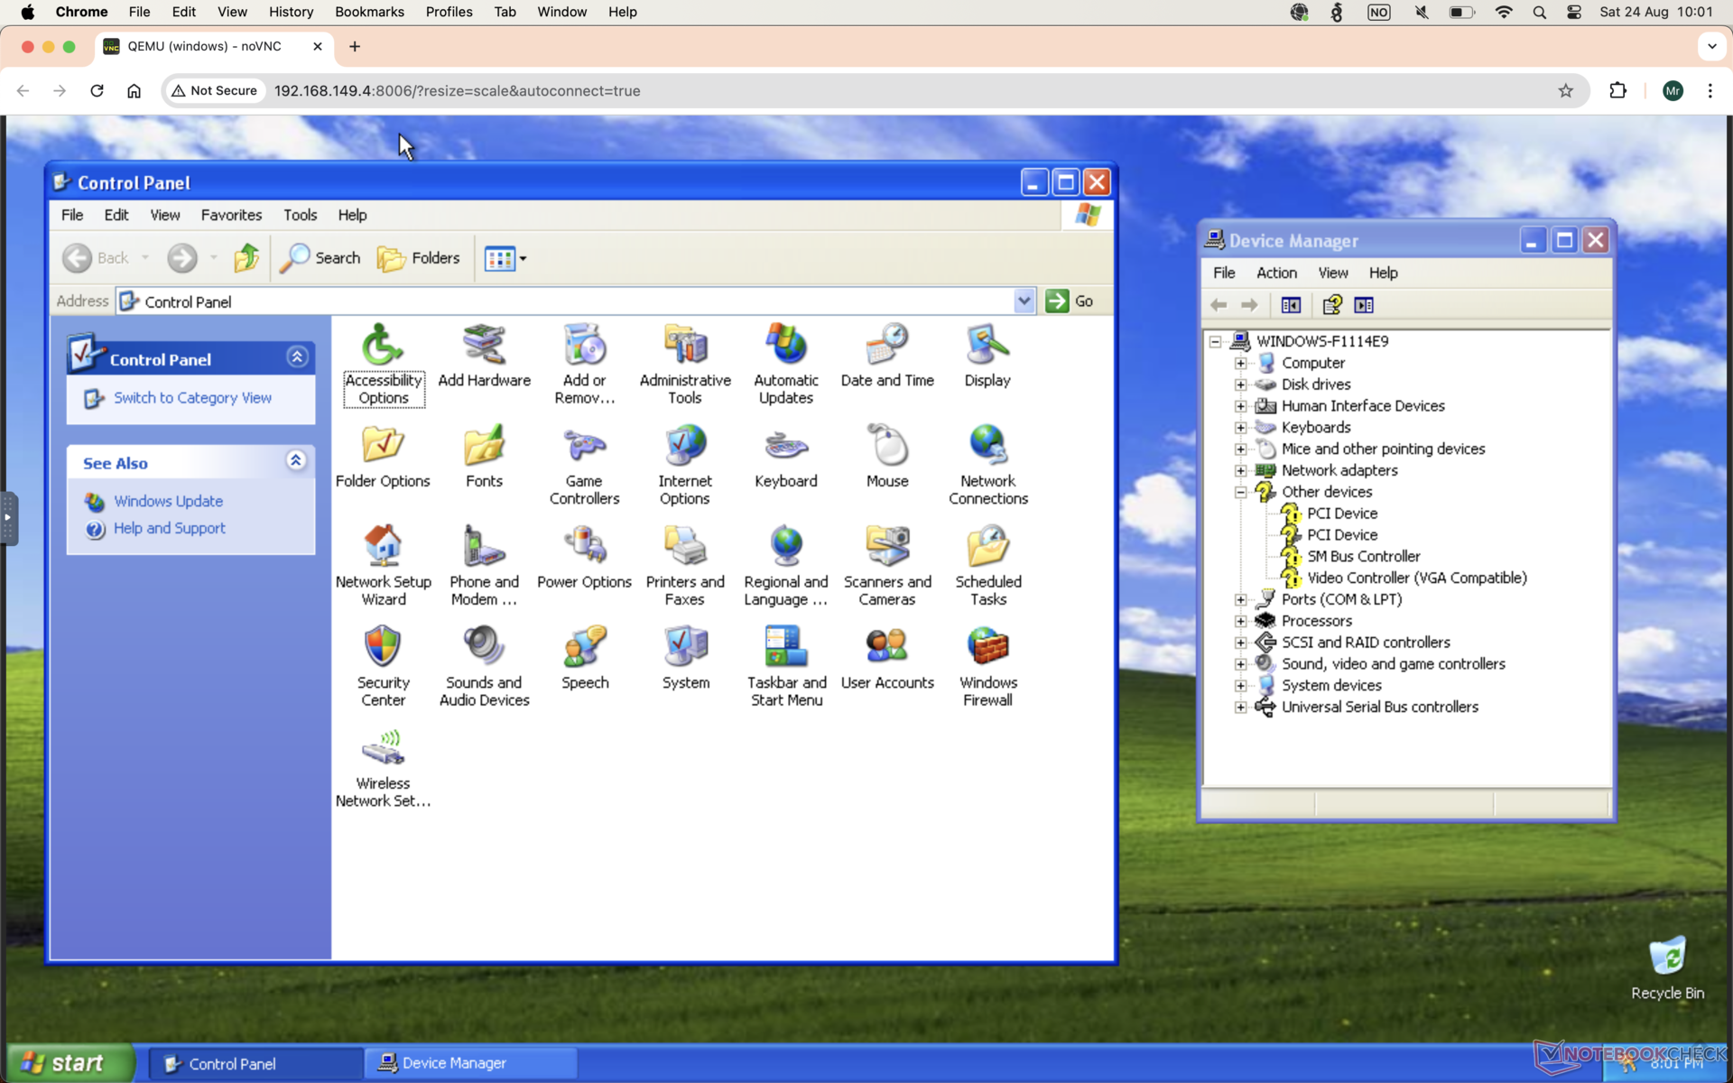Open Phone and Modem options icon
The width and height of the screenshot is (1733, 1083).
484,566
